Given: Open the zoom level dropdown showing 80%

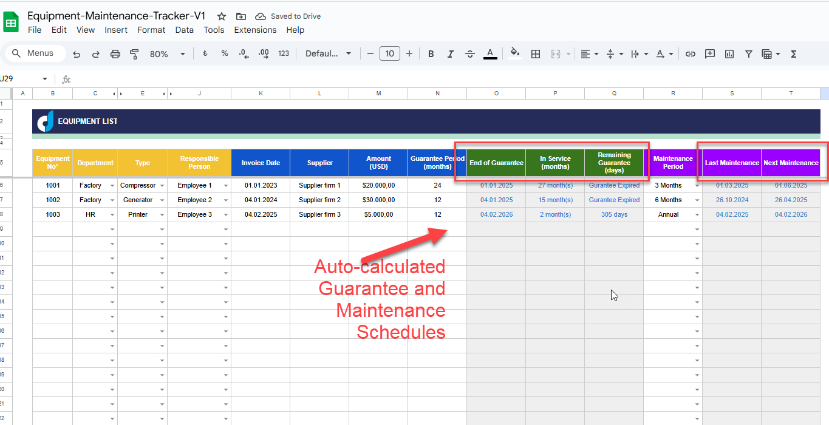Looking at the screenshot, I should point(166,53).
